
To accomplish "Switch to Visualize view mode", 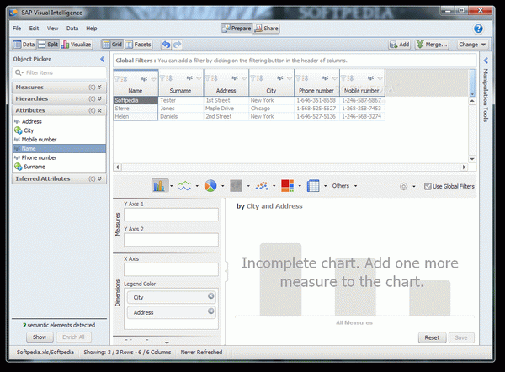I will [x=77, y=45].
